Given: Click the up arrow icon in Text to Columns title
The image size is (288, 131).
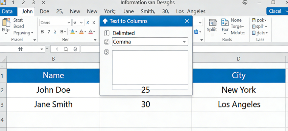Looking at the screenshot, I should point(105,21).
